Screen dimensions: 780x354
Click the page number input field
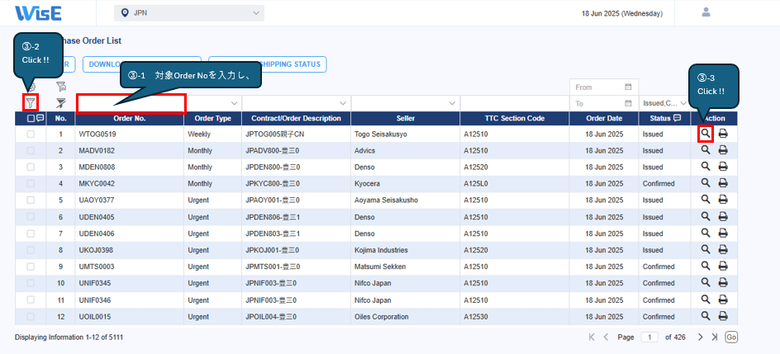(649, 337)
